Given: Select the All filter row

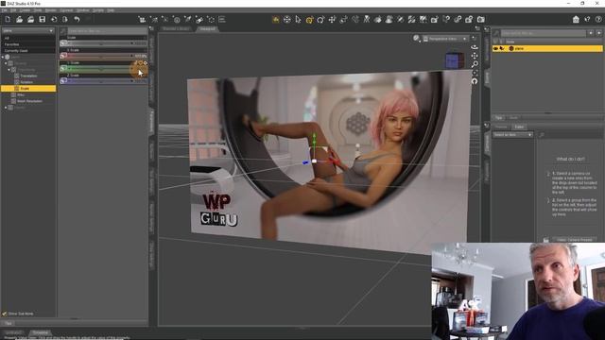Looking at the screenshot, I should click(28, 38).
